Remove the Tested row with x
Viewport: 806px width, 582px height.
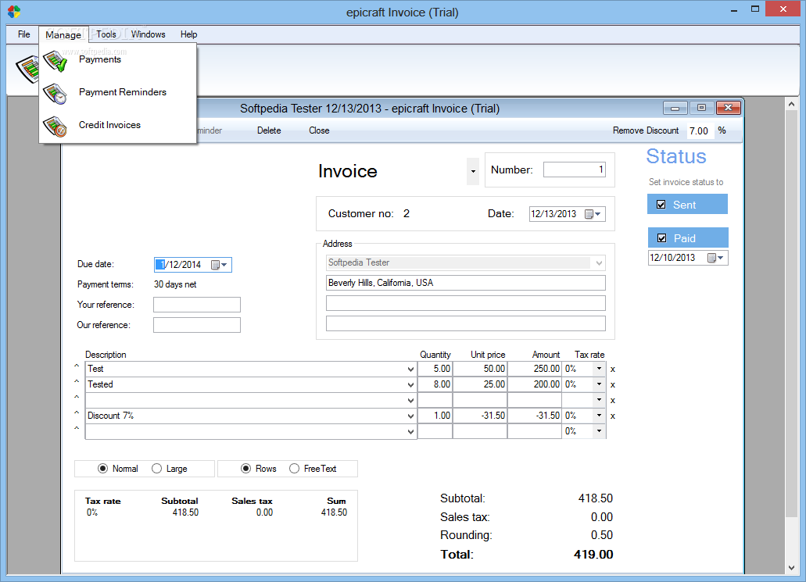pos(613,385)
